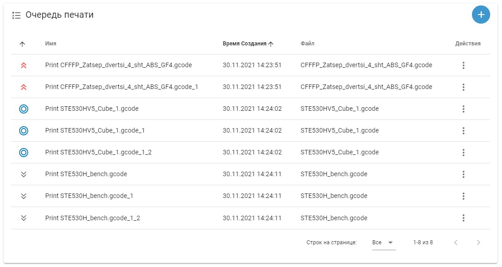Select the Print STE530H_bench.gcode row name
The height and width of the screenshot is (267, 502).
pyautogui.click(x=86, y=174)
